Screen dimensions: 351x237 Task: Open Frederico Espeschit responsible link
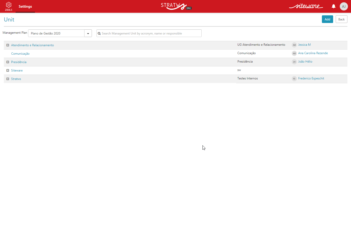pyautogui.click(x=311, y=78)
